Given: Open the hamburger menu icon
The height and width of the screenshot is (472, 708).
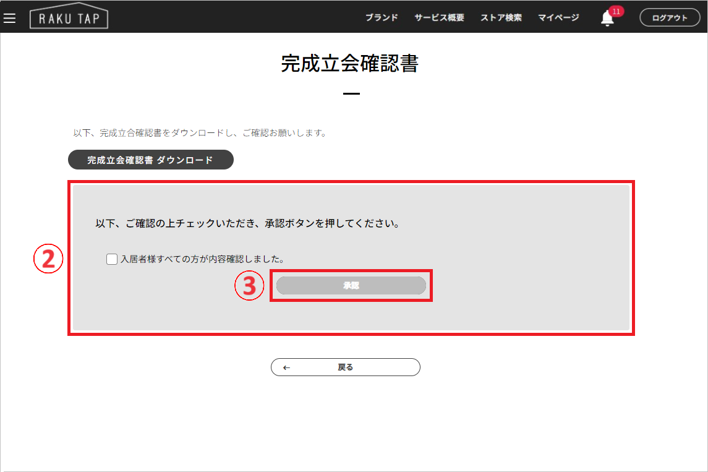Looking at the screenshot, I should click(9, 18).
